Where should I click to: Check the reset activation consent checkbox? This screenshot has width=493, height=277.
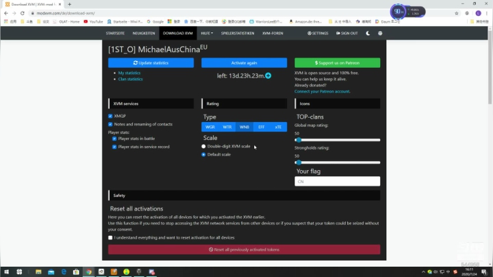pos(110,238)
